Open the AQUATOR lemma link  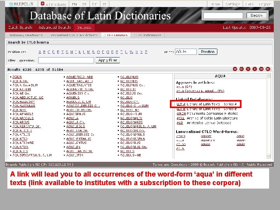coord(20,147)
